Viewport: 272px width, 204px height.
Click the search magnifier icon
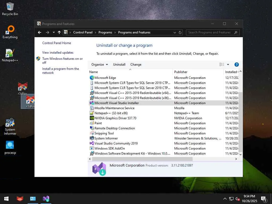tap(236, 32)
